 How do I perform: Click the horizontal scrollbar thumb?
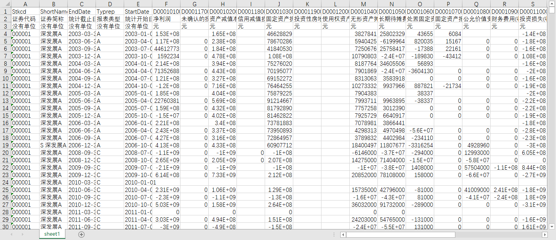point(401,235)
